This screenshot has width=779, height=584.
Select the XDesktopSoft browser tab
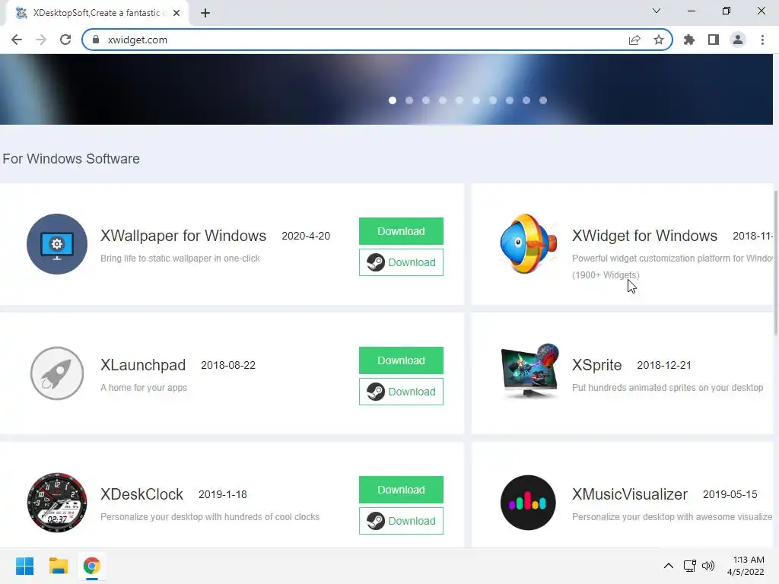click(95, 13)
